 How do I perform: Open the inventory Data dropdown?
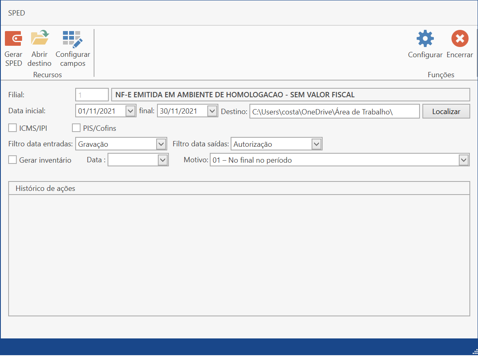[x=163, y=160]
